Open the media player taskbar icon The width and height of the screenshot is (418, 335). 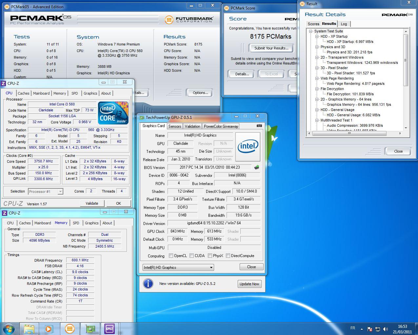click(x=49, y=328)
